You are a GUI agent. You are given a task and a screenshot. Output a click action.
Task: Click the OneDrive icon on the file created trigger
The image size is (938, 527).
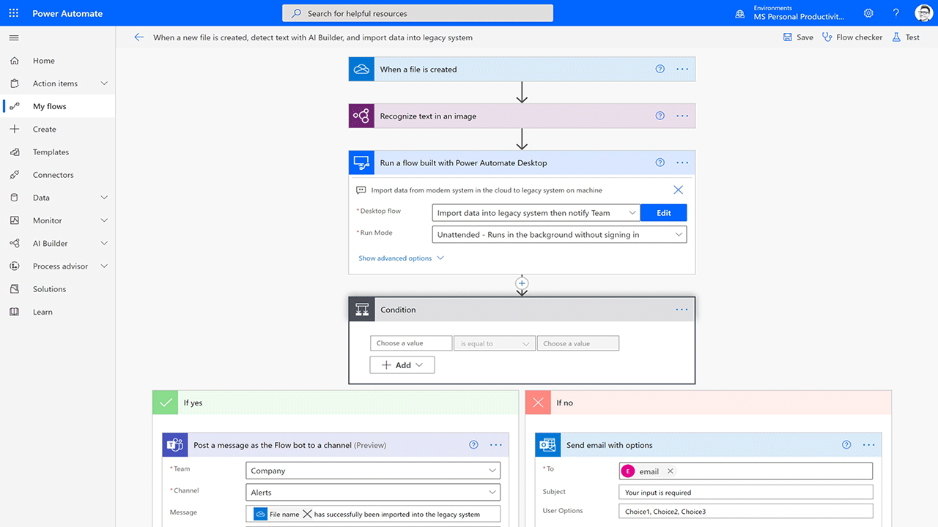pyautogui.click(x=361, y=69)
